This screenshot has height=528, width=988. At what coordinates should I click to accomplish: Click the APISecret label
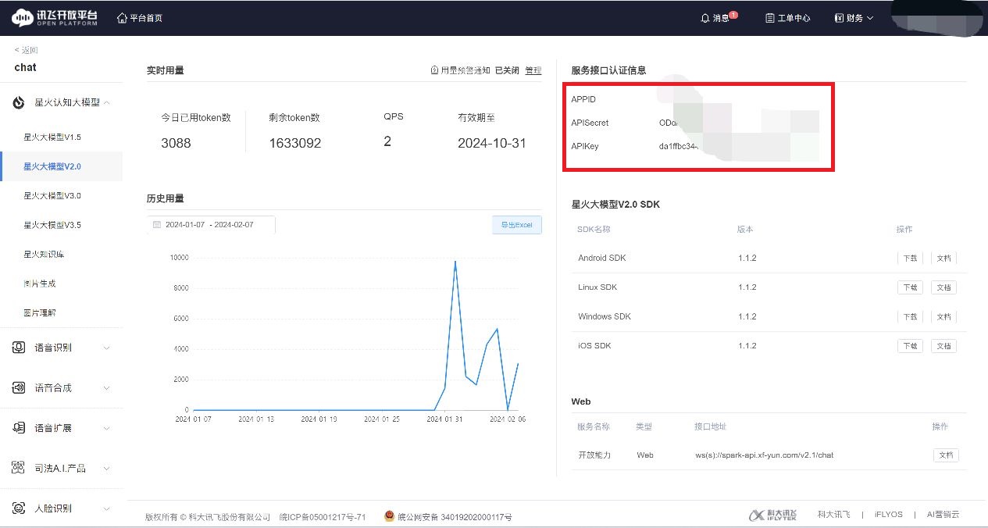point(590,123)
